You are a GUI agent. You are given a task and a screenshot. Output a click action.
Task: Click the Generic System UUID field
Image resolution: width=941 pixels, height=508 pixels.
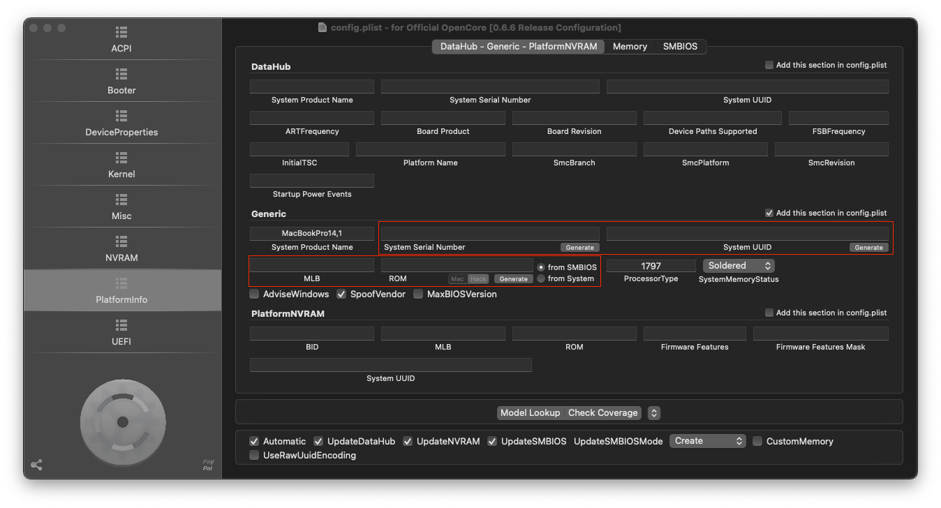(x=747, y=233)
